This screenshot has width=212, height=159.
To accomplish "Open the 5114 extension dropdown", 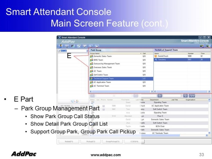I will [x=87, y=106].
